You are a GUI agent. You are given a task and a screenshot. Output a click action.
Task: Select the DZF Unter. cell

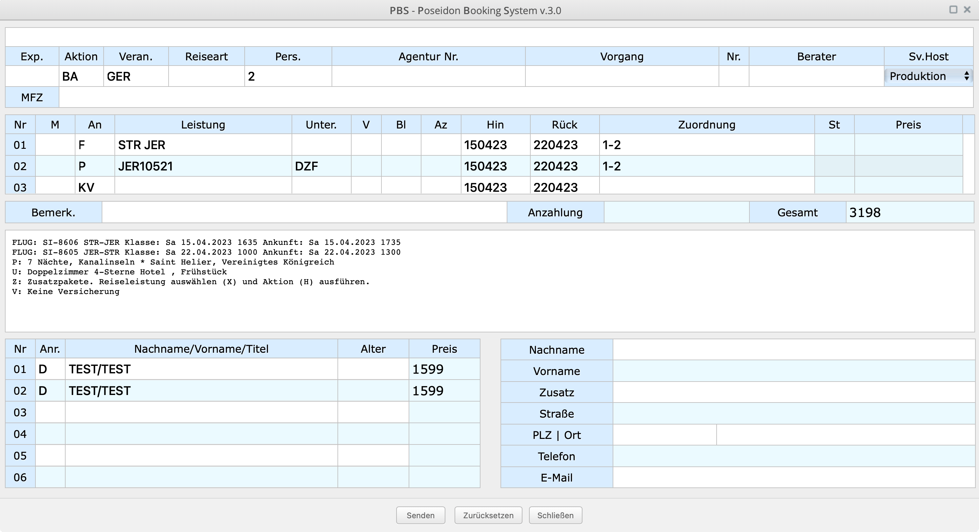(321, 166)
